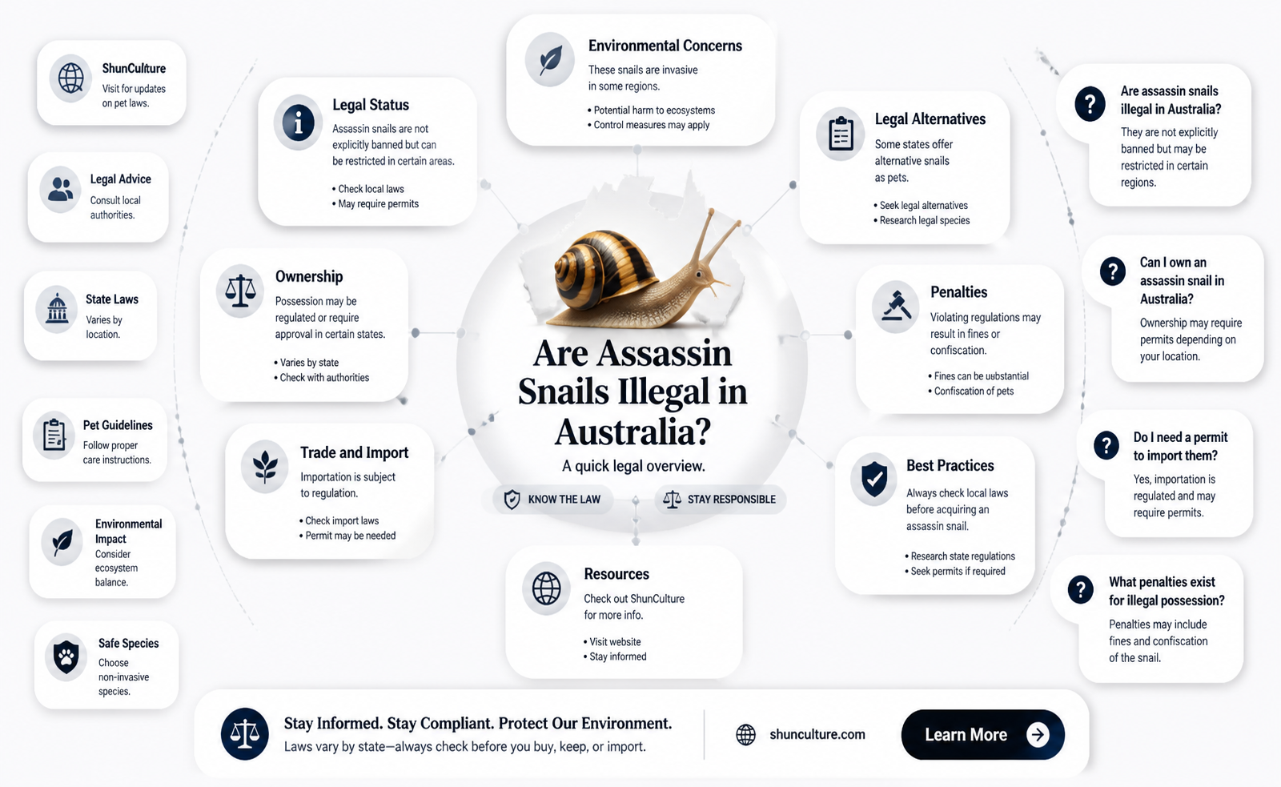
Task: Click the arrow icon in Learn More button
Action: point(1038,734)
